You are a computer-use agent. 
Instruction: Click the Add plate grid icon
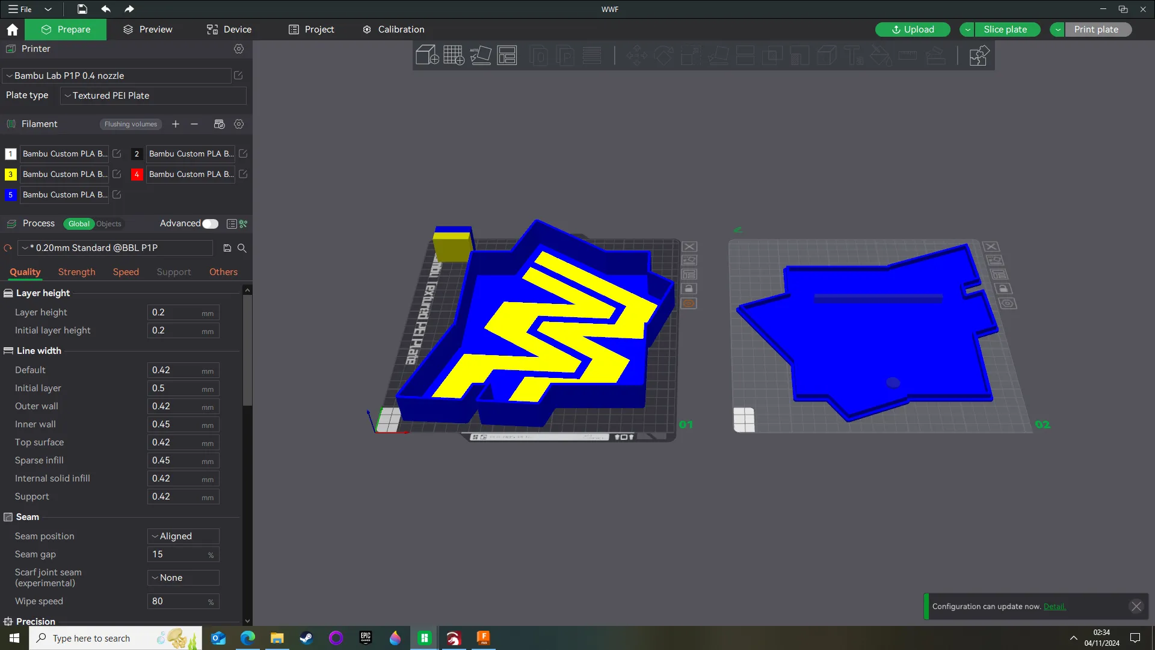[x=454, y=55]
